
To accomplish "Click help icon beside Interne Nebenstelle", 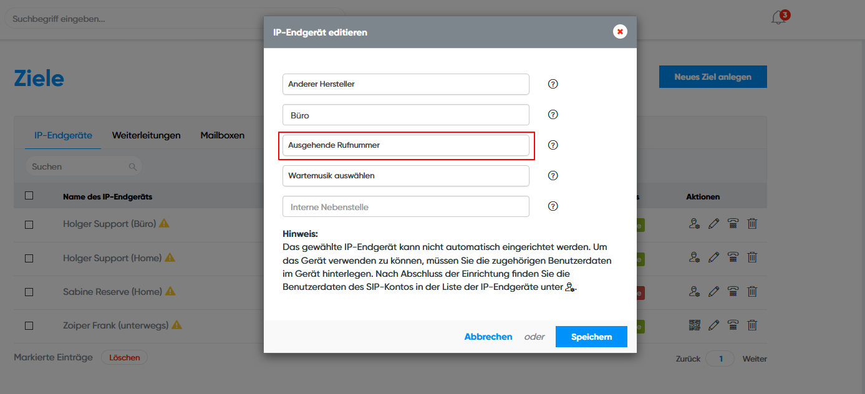I will pyautogui.click(x=553, y=206).
